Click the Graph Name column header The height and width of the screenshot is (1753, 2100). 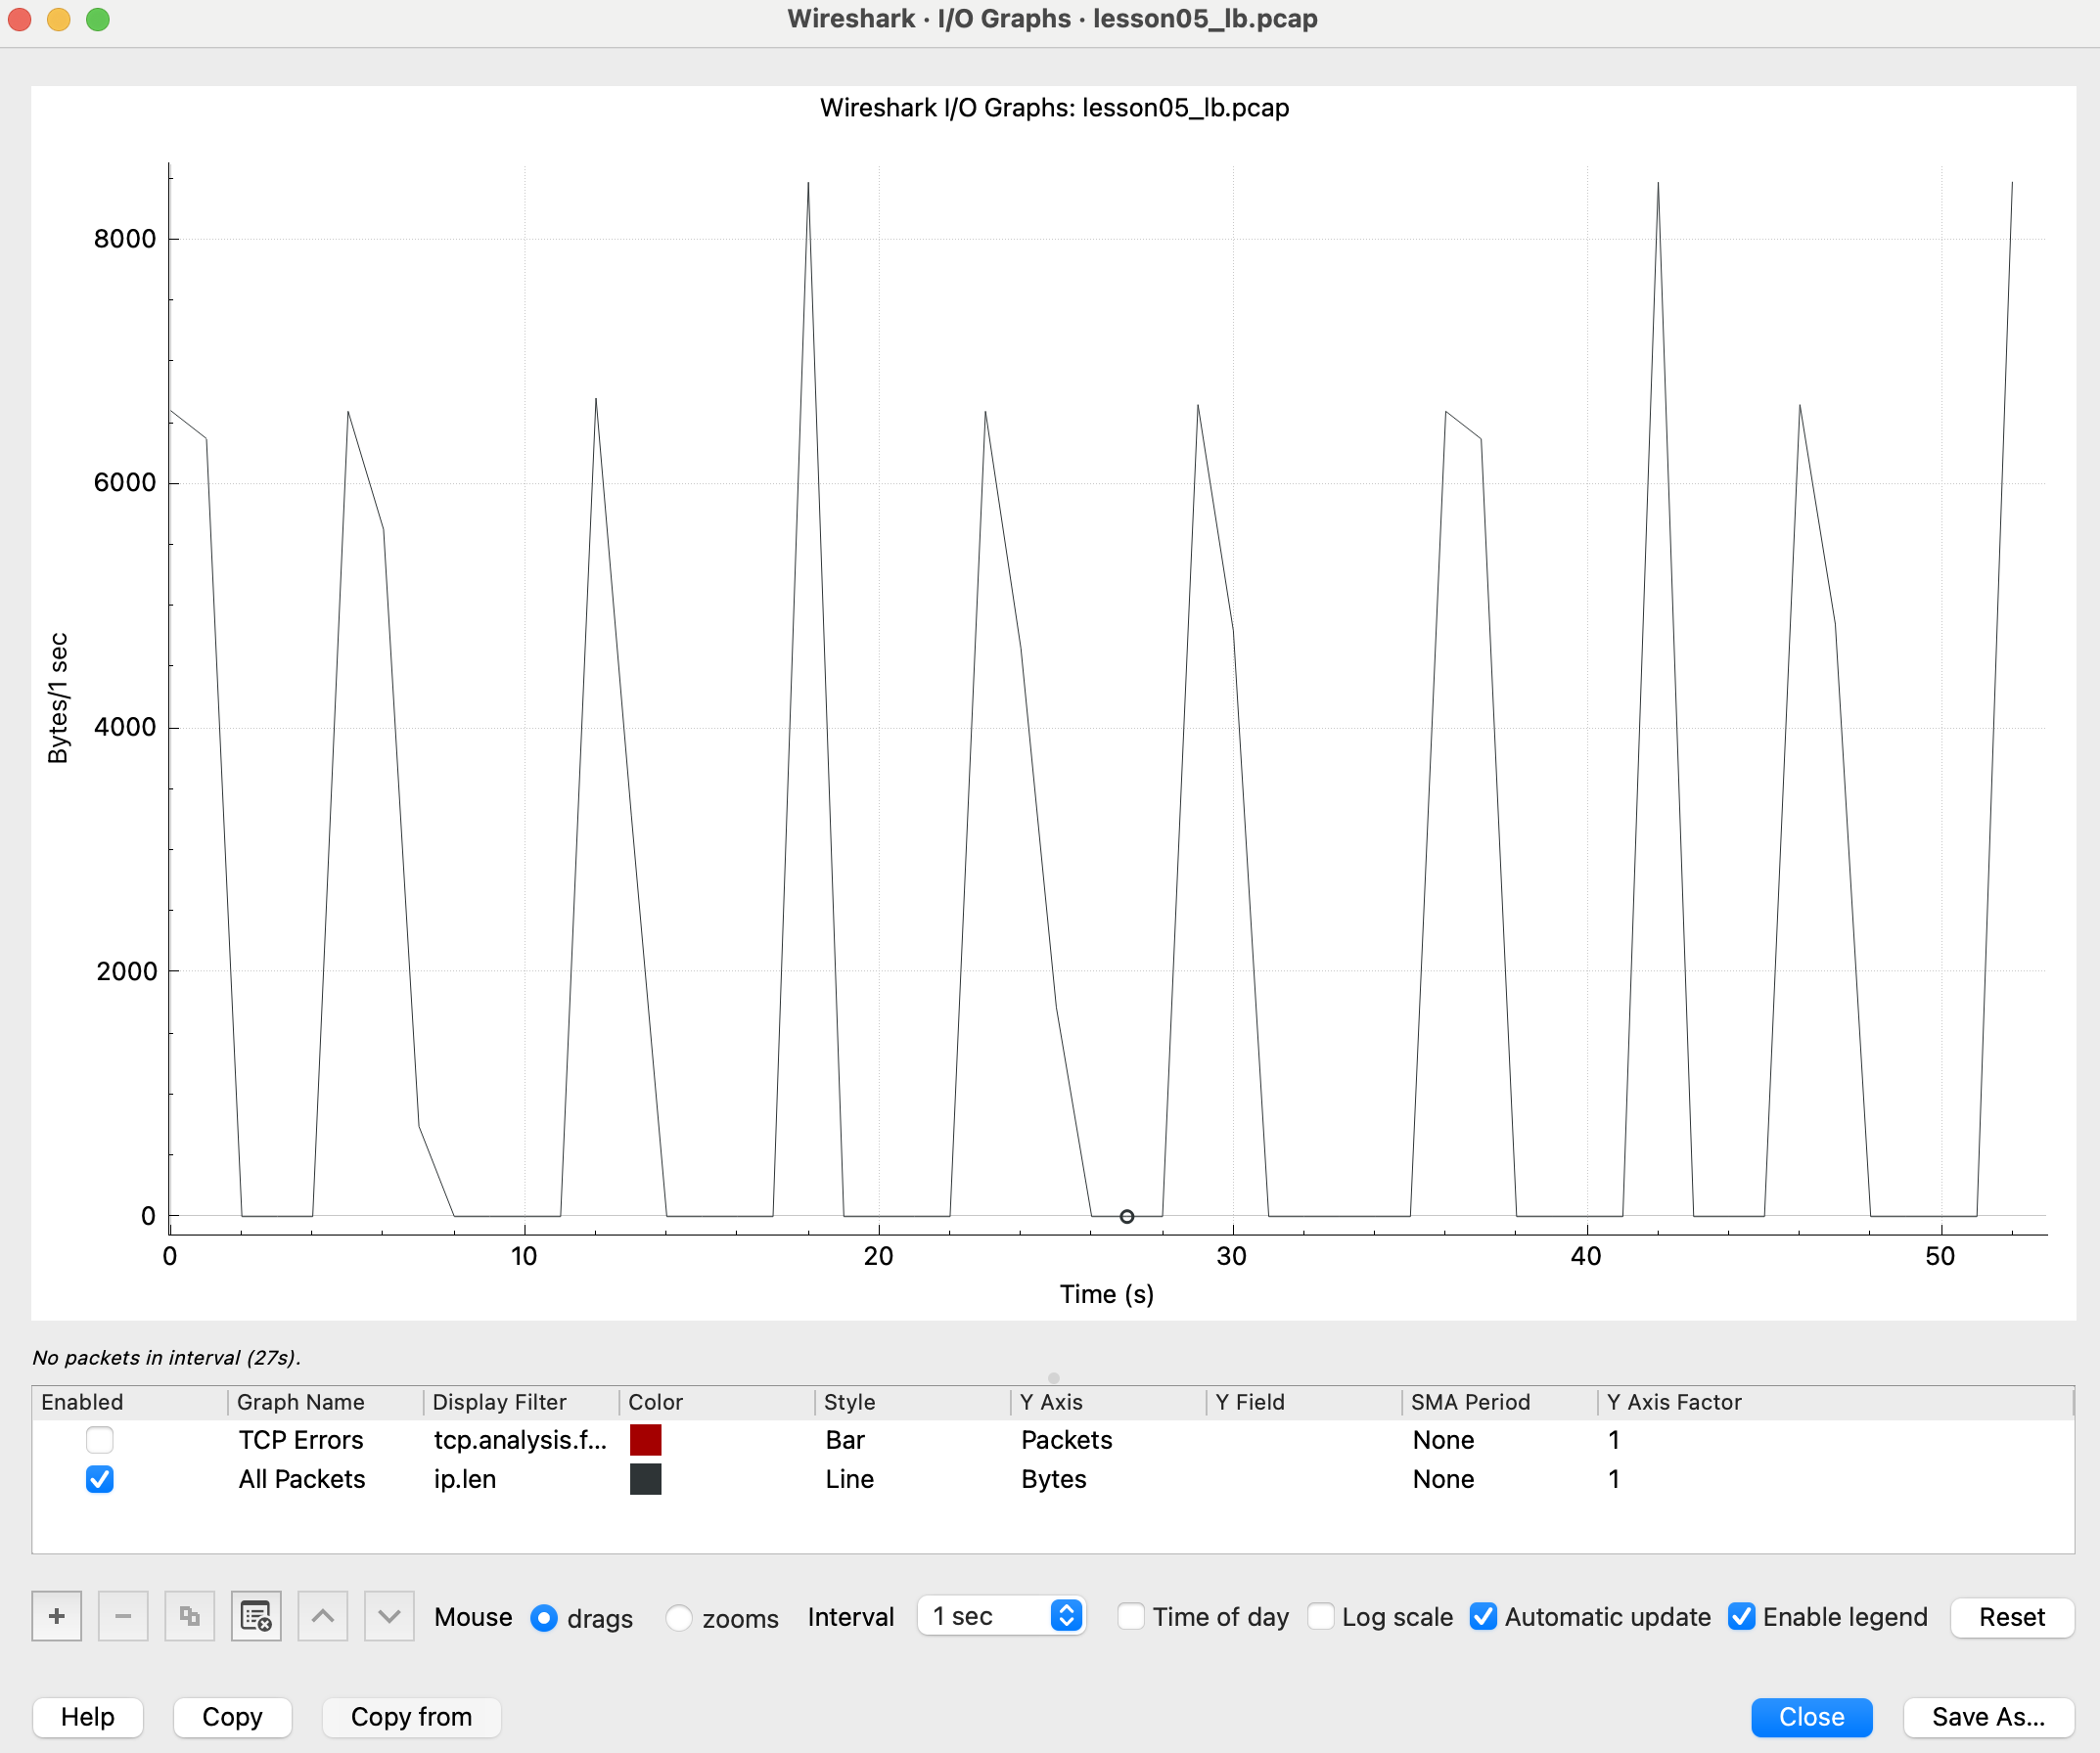300,1402
